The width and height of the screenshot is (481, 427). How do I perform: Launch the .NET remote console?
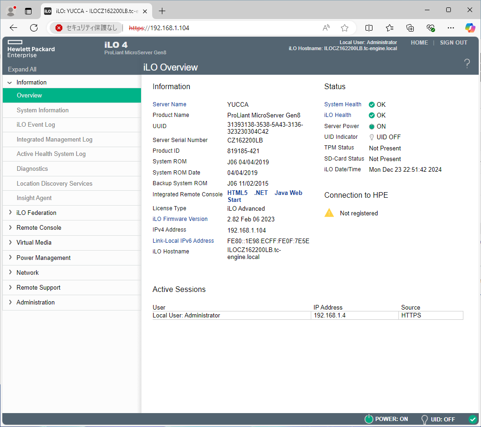[261, 193]
